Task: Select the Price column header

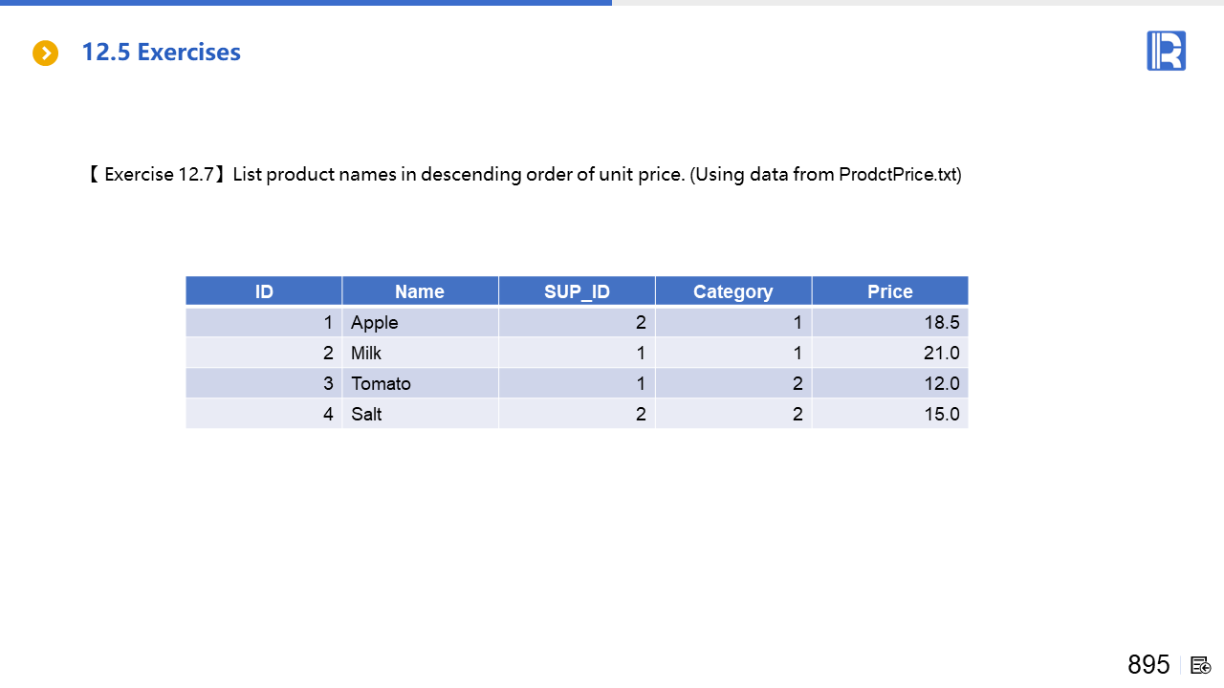Action: point(889,291)
